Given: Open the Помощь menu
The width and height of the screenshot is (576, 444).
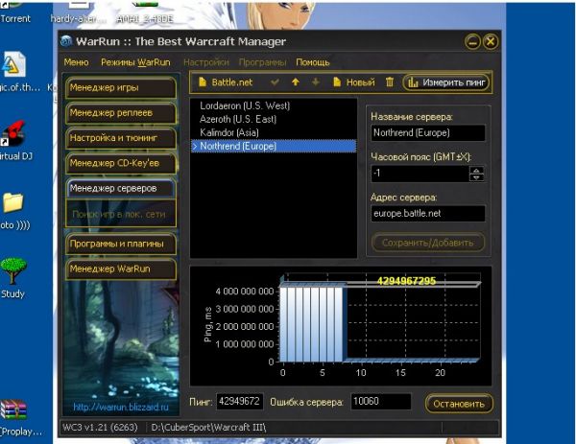Looking at the screenshot, I should point(313,62).
